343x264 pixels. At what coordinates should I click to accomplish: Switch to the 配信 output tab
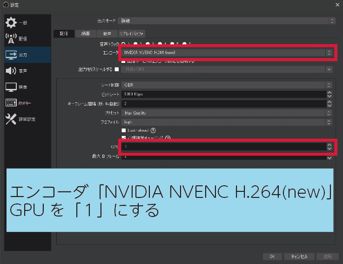coord(64,34)
